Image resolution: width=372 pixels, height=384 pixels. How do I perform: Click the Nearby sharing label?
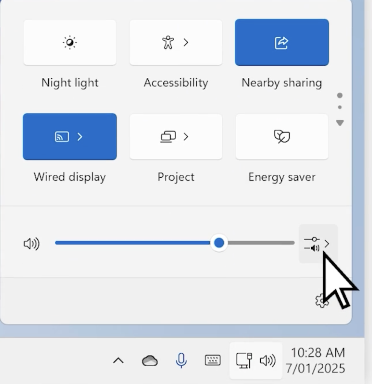pyautogui.click(x=281, y=83)
